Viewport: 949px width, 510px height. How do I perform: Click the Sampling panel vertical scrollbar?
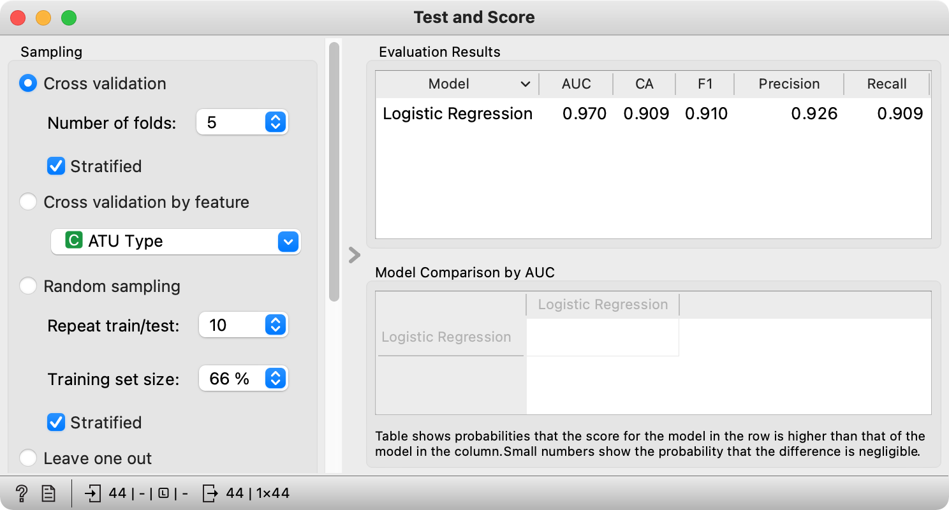point(334,172)
